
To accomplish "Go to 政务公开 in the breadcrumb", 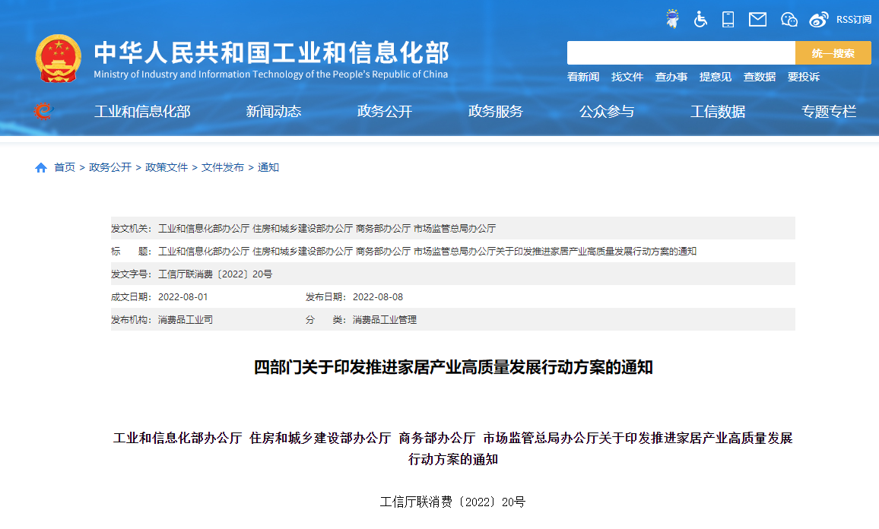I will pos(110,167).
